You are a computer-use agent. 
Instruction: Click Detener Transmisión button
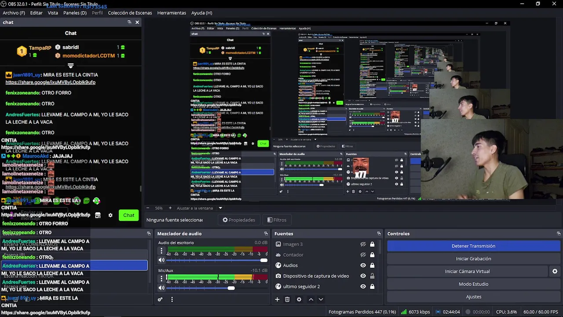tap(473, 246)
